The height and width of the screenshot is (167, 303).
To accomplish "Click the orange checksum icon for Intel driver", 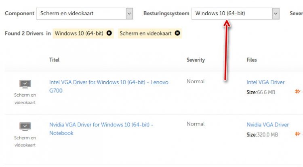I will [298, 91].
